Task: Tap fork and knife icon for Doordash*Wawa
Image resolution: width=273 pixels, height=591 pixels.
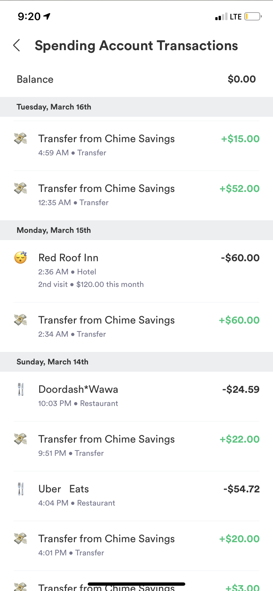Action: tap(21, 389)
